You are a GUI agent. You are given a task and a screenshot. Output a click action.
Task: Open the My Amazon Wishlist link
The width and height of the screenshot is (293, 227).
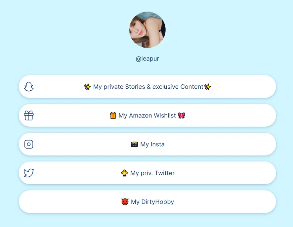pos(147,115)
